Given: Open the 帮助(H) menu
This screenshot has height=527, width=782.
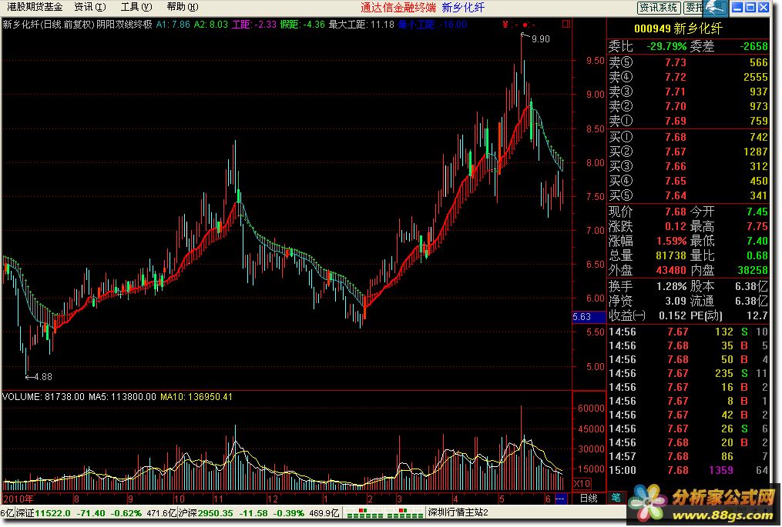Looking at the screenshot, I should click(x=183, y=7).
